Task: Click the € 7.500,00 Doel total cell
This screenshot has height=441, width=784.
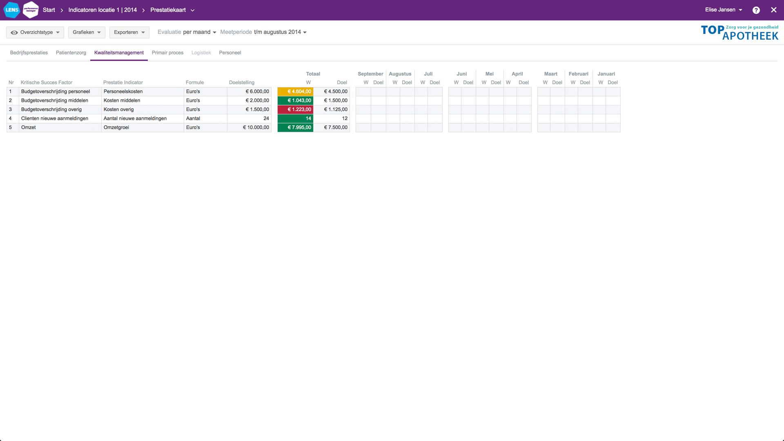Action: [332, 127]
